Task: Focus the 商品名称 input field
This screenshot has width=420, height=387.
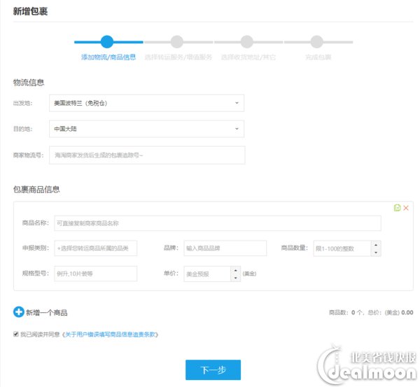Action: click(218, 223)
